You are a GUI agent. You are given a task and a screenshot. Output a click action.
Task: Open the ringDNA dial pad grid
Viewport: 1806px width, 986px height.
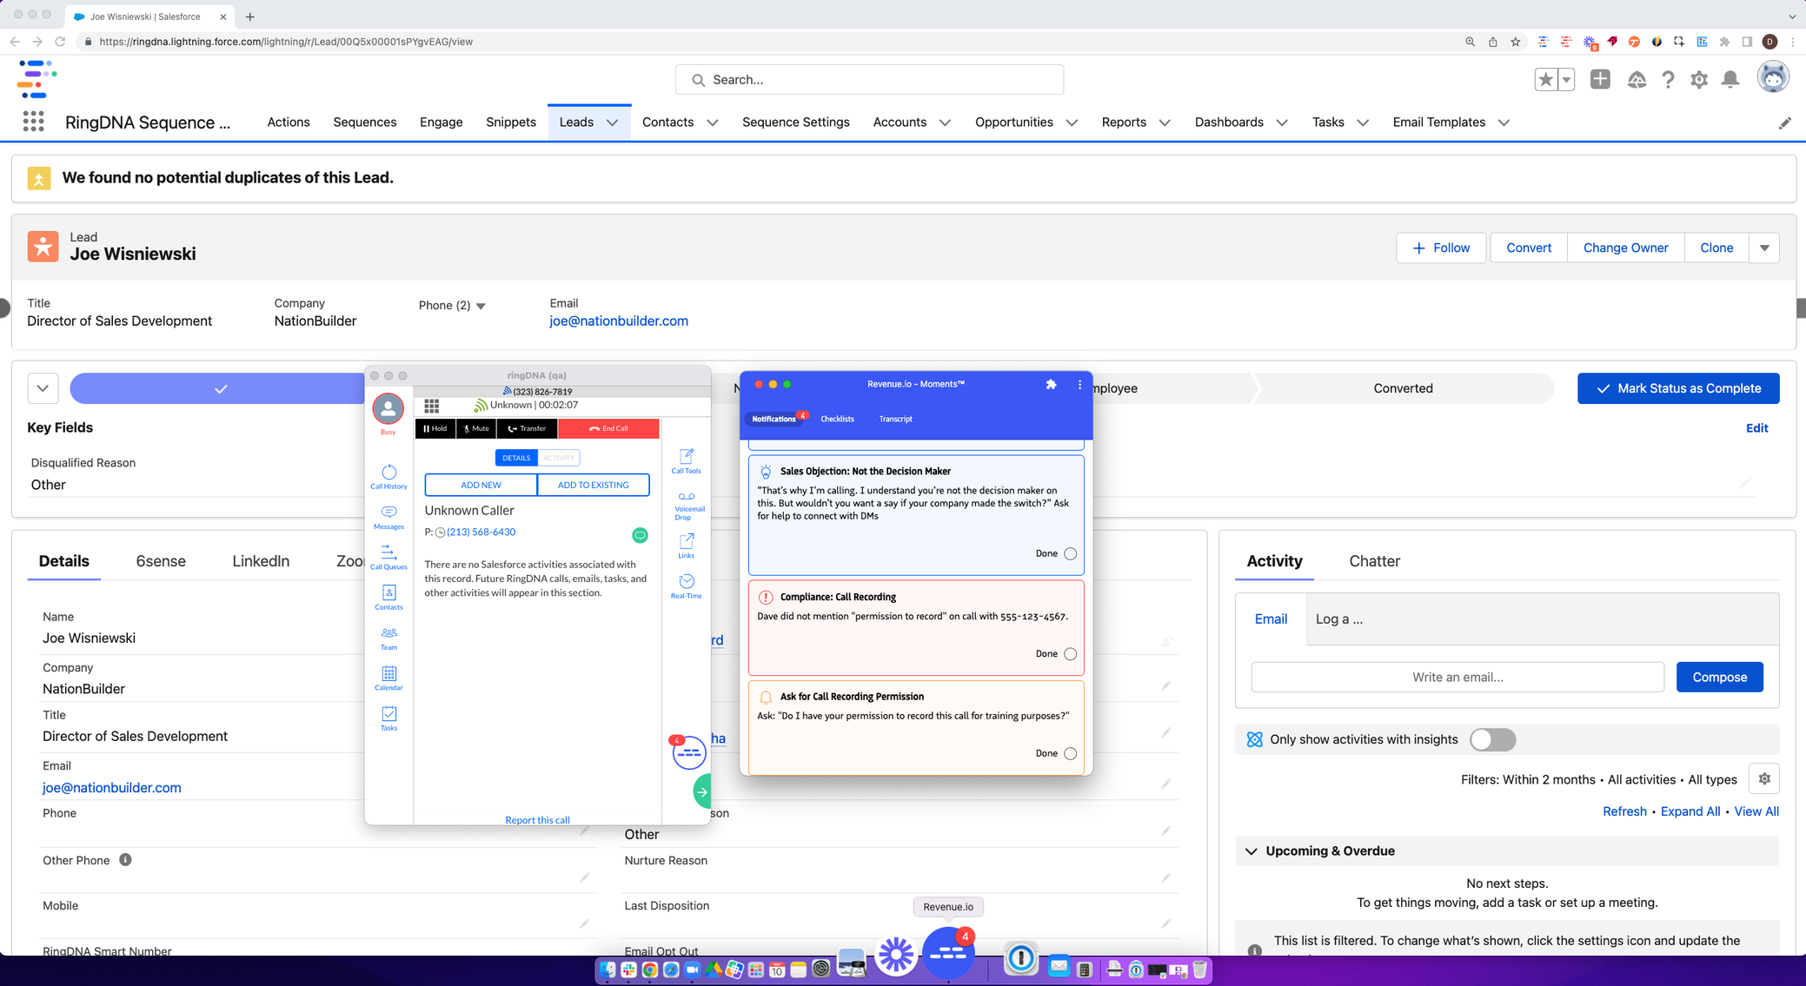(x=432, y=406)
